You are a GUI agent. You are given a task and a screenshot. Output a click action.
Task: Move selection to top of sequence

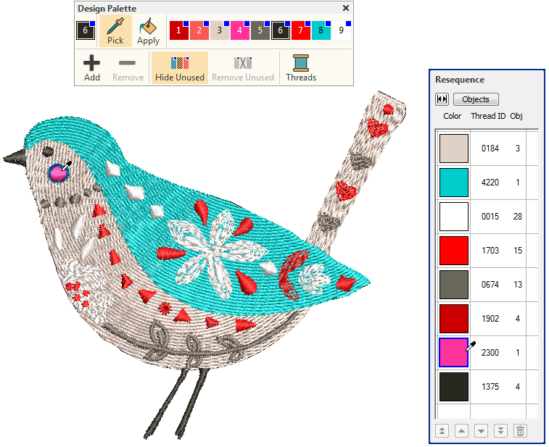point(442,430)
